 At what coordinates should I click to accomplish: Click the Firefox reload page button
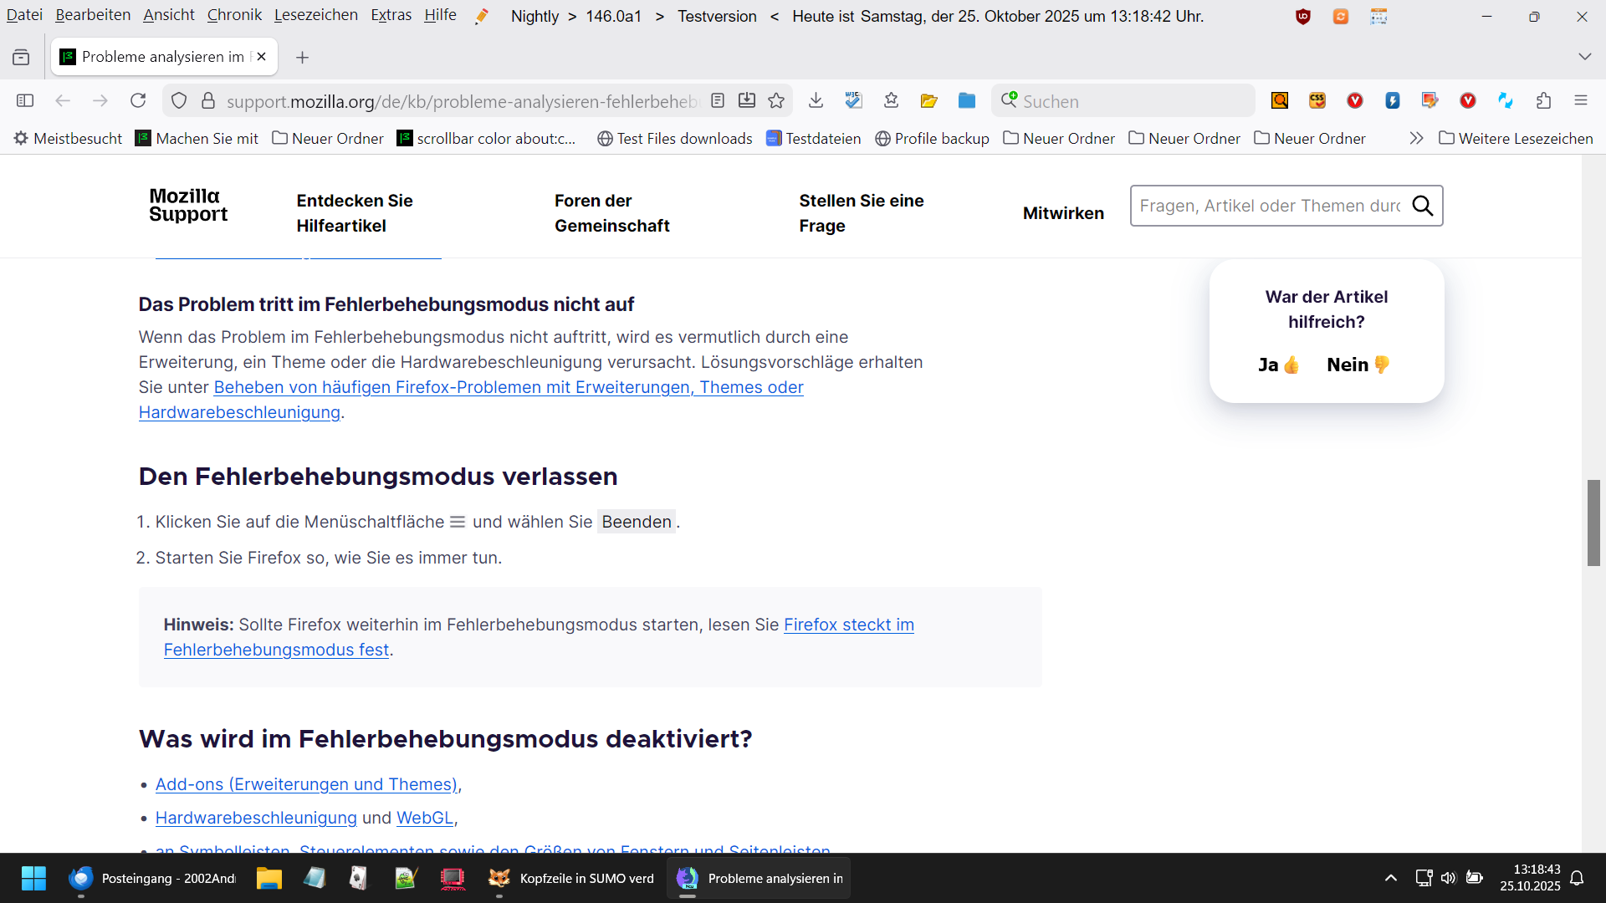click(x=138, y=101)
